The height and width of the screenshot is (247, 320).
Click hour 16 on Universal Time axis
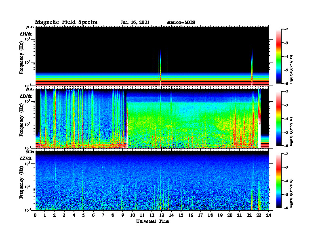click(x=191, y=216)
